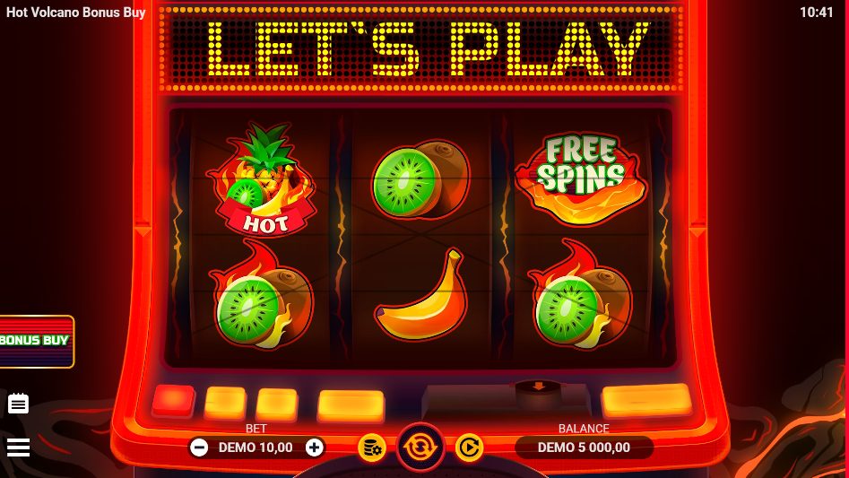Open the paytable notepad icon

tap(18, 404)
